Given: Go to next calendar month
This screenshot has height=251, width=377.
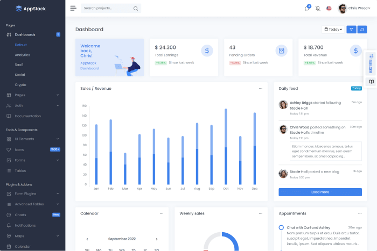Looking at the screenshot, I should click(x=157, y=239).
